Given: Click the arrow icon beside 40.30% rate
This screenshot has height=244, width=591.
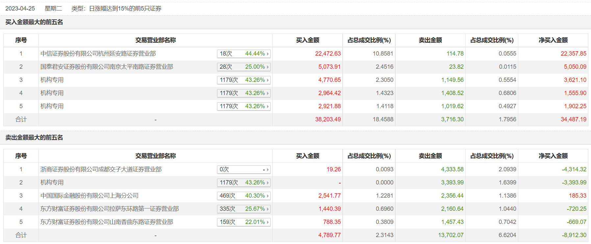Looking at the screenshot, I should (x=268, y=196).
